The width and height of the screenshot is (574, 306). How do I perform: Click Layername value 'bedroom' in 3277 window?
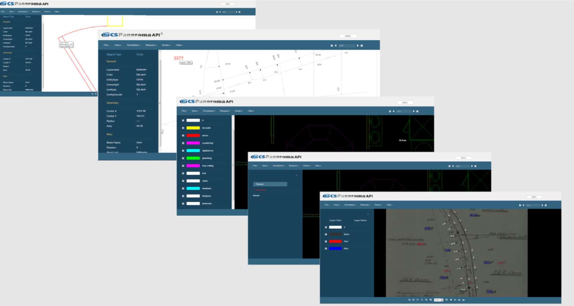click(x=141, y=70)
